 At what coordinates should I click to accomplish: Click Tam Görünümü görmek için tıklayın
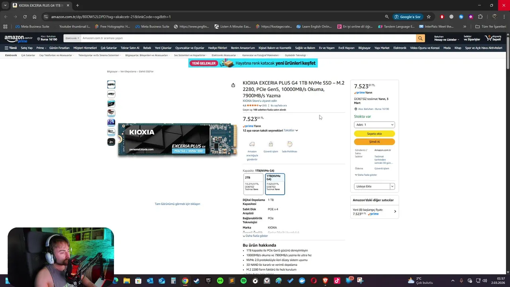pos(177,204)
